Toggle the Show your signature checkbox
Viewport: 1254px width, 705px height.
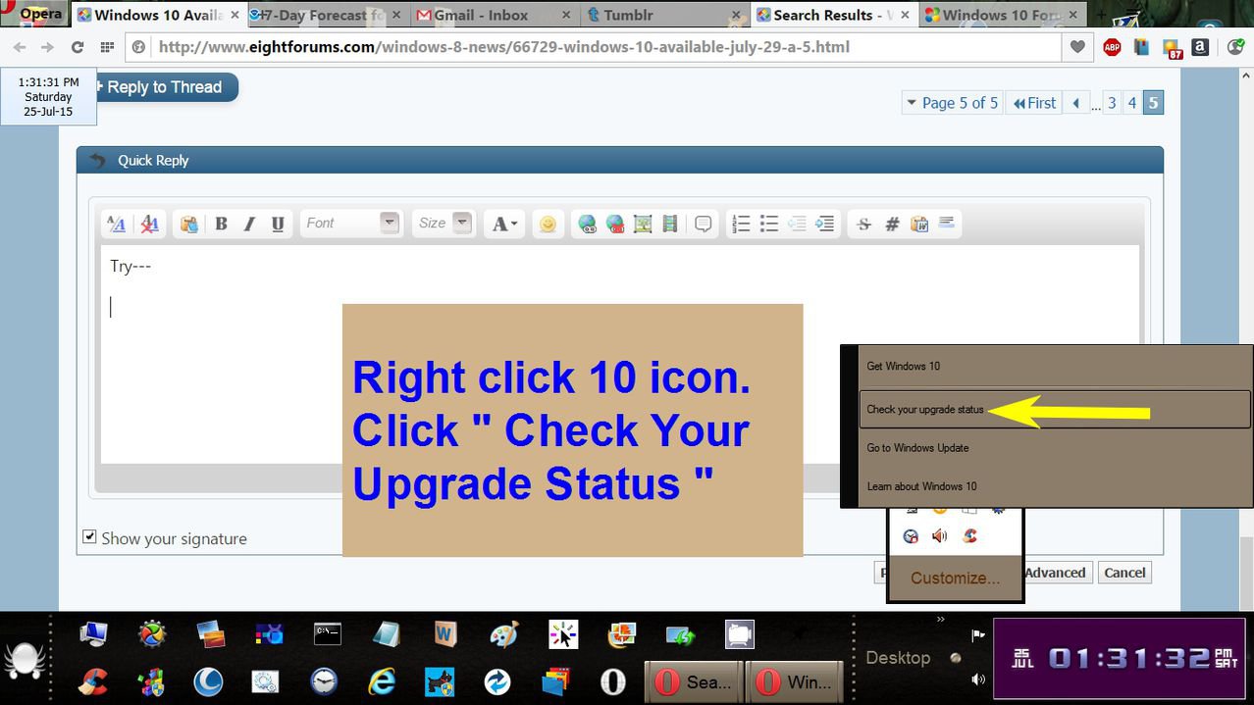click(x=89, y=537)
